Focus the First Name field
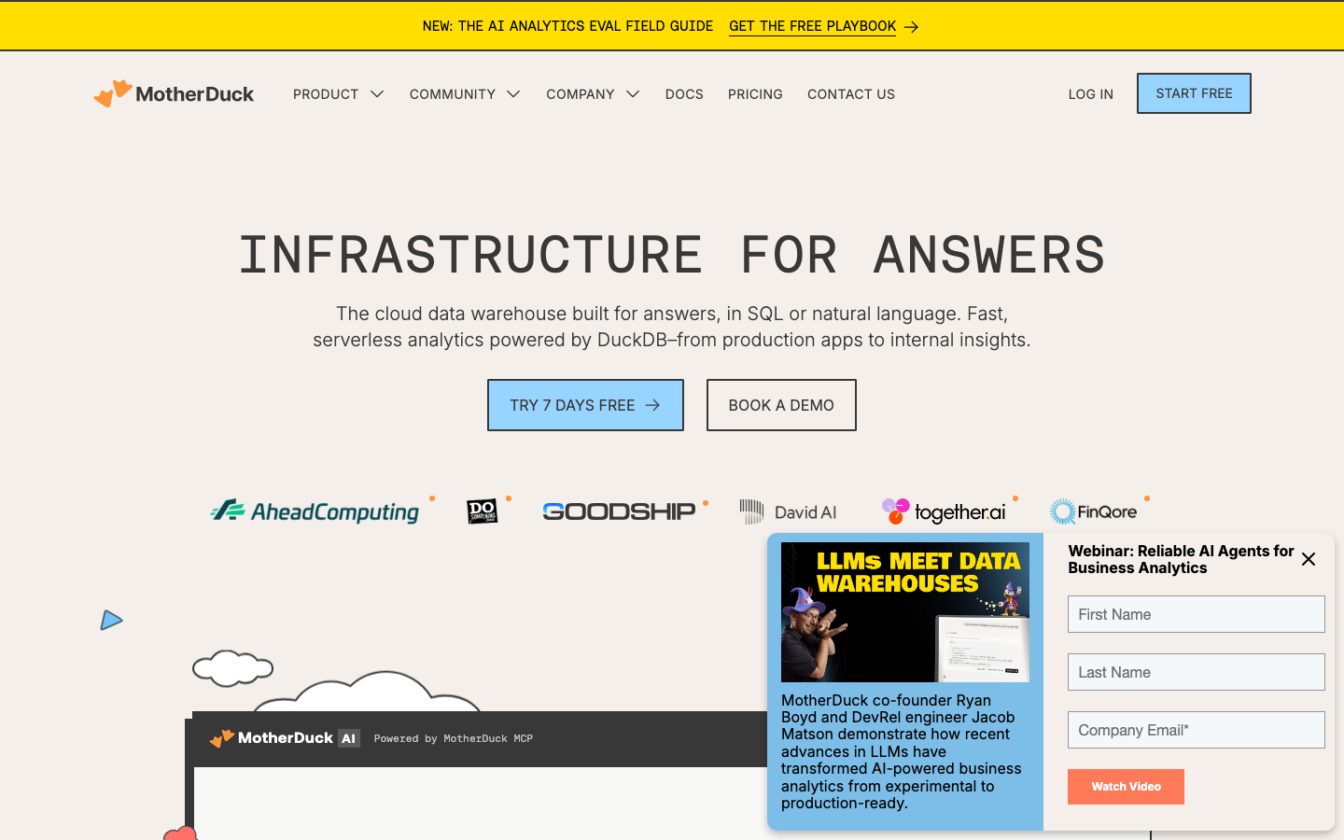 1197,614
